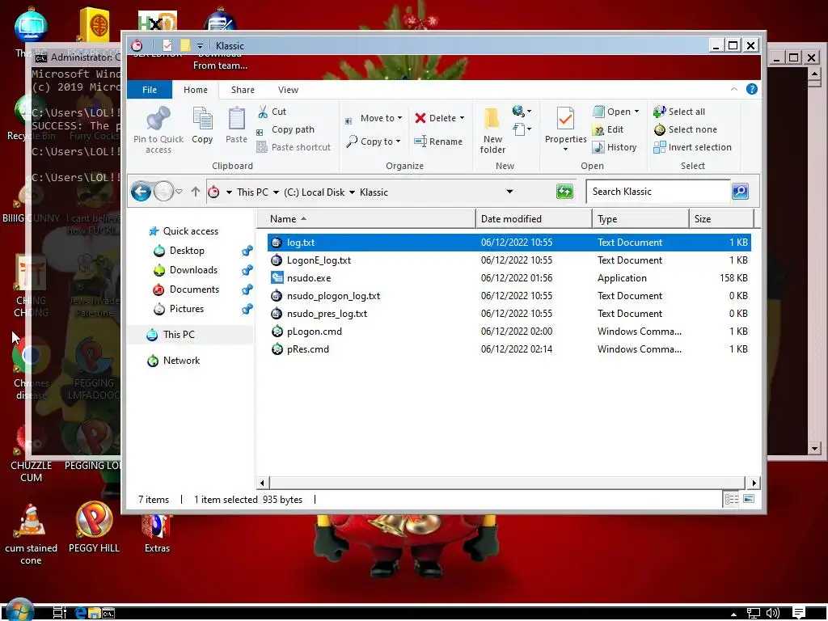Expand the Delete dropdown arrow
Image resolution: width=828 pixels, height=621 pixels.
(462, 118)
